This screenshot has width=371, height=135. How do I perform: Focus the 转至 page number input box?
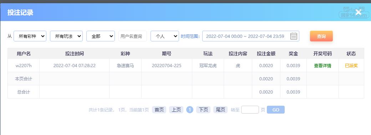(x=250, y=110)
